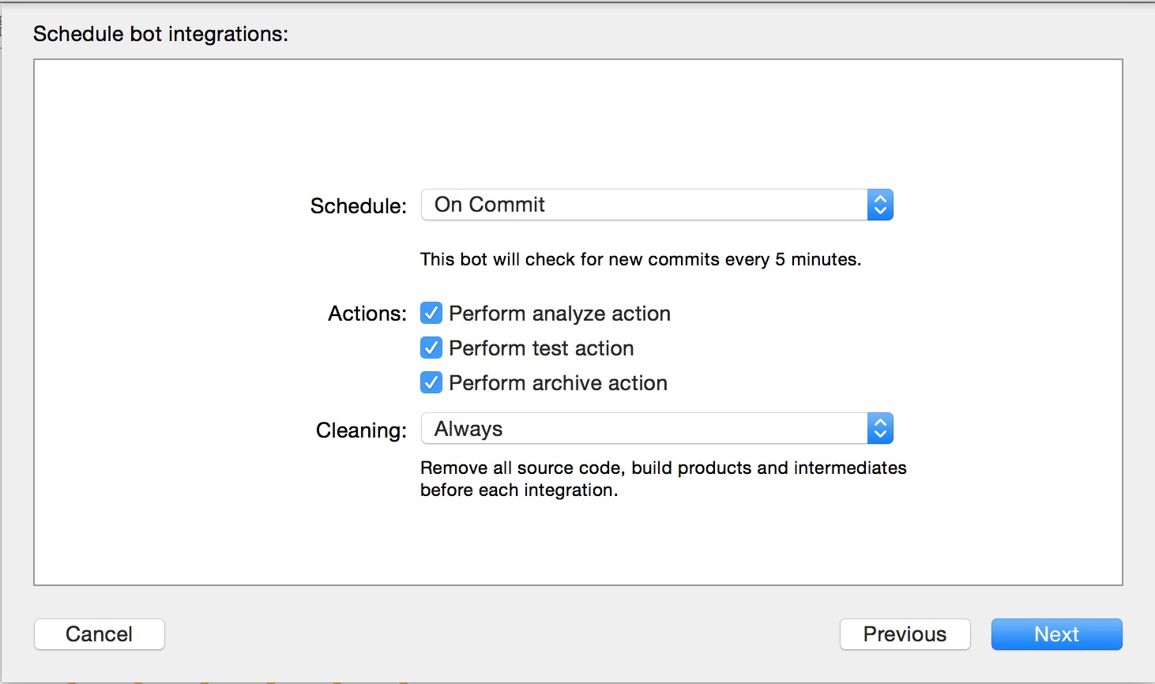This screenshot has height=684, width=1155.
Task: Uncheck the Perform archive action checkbox
Action: [431, 382]
